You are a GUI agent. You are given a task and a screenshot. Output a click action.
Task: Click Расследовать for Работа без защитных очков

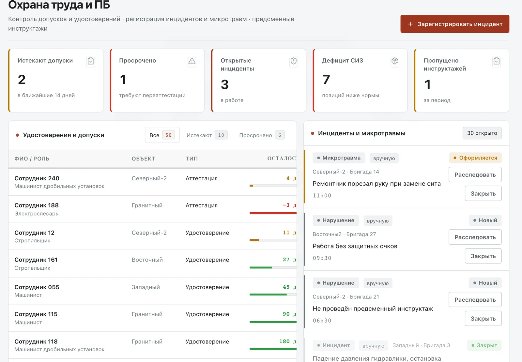(475, 237)
